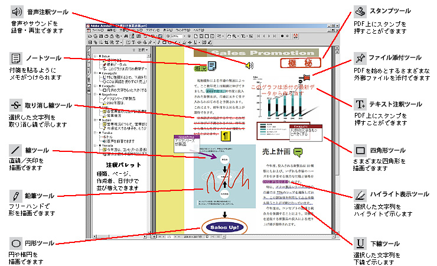Image resolution: width=437 pixels, height=266 pixels.
Task: Click the Sales Up! oval in document
Action: (224, 227)
